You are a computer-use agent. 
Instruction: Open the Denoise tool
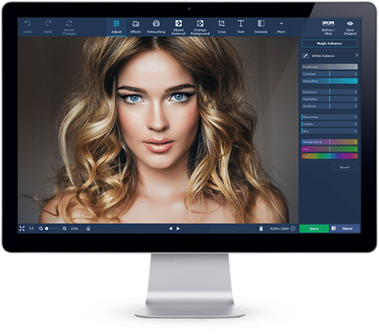(261, 27)
